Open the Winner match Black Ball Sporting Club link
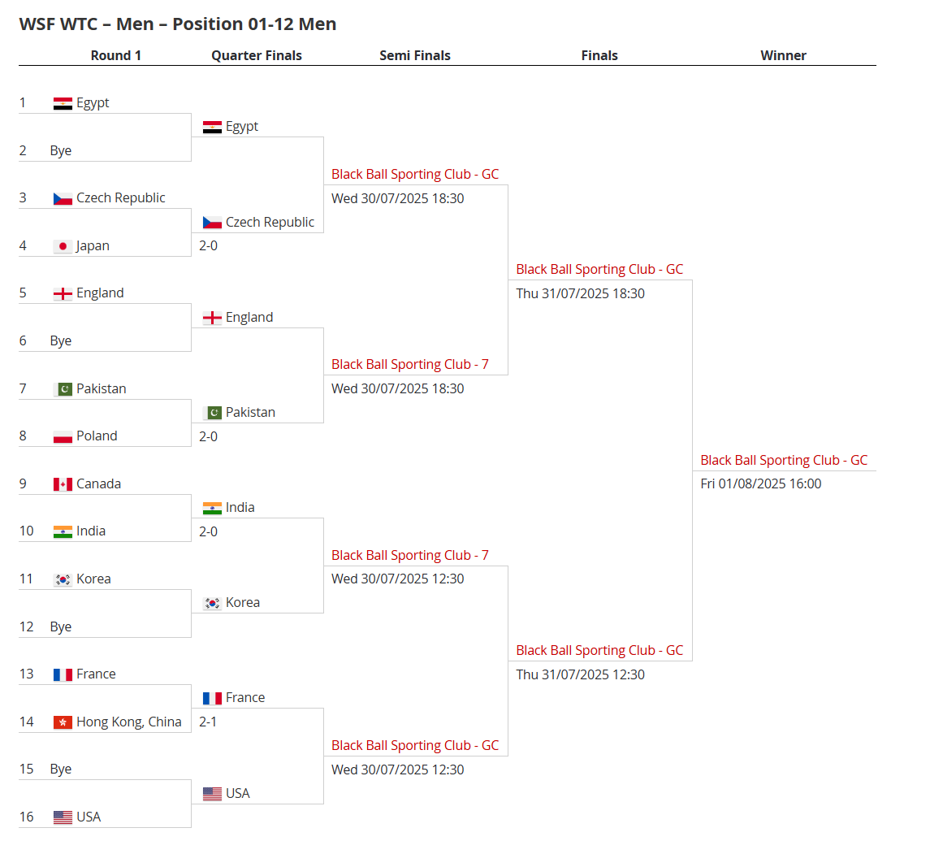The image size is (930, 841). click(x=784, y=460)
